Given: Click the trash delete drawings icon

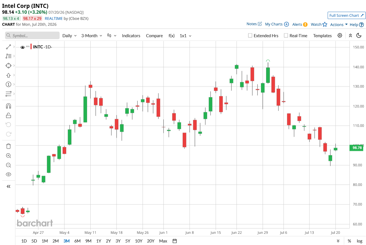Looking at the screenshot, I should tap(8, 146).
